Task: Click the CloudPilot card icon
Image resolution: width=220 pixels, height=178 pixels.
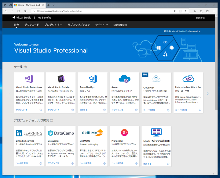Action: click(x=156, y=79)
